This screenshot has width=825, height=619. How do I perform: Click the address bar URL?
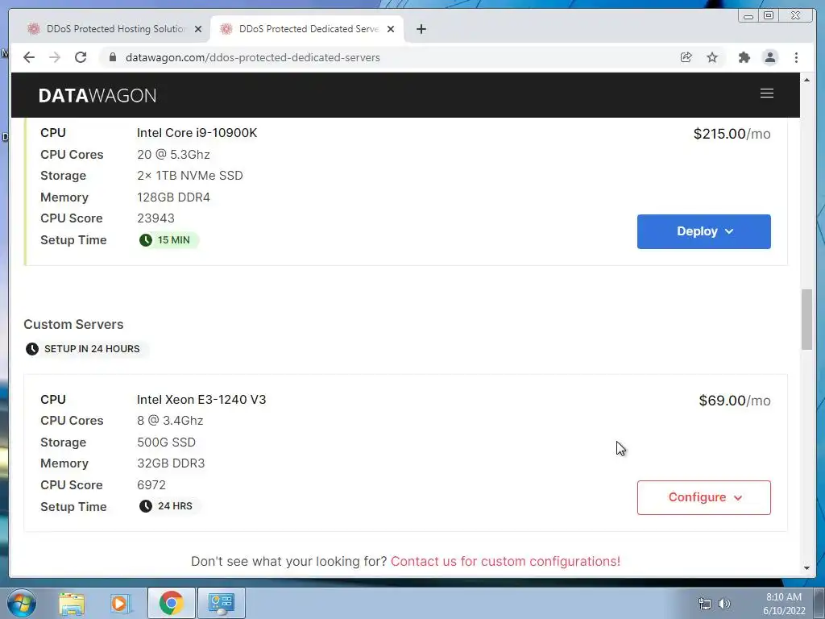(x=252, y=57)
